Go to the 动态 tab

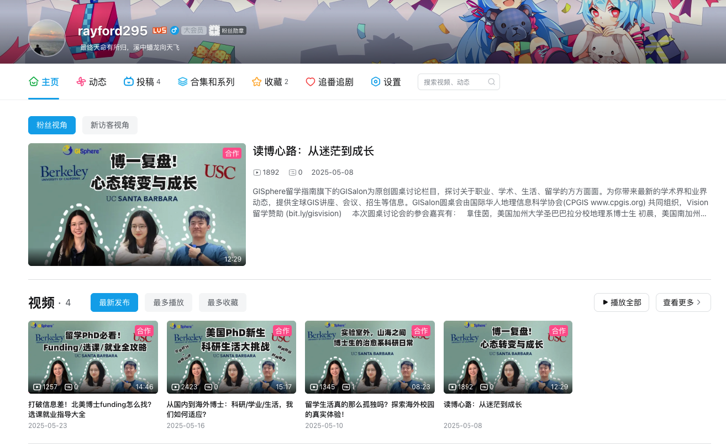click(x=91, y=82)
